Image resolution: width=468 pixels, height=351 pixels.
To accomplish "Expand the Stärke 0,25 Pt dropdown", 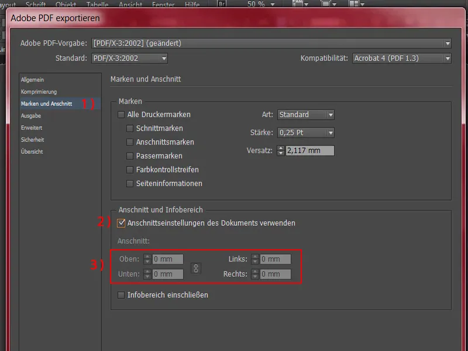I will (305, 133).
